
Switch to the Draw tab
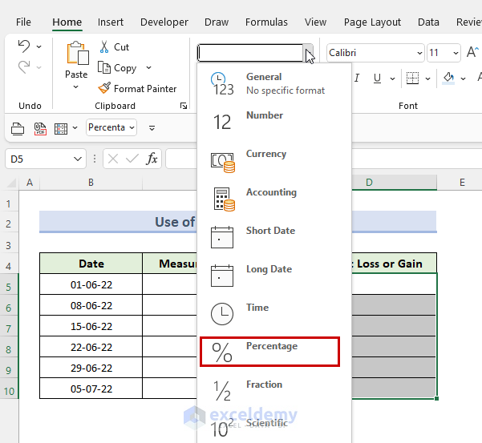point(217,22)
